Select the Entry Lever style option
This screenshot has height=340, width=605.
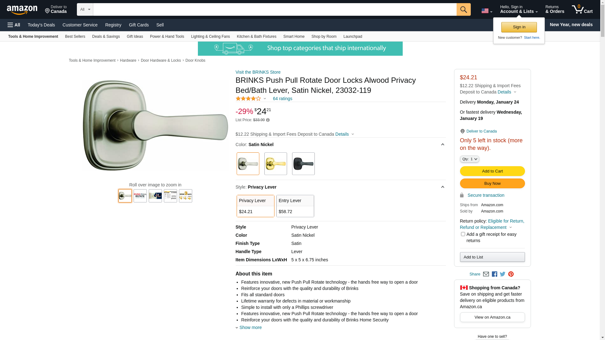(x=295, y=206)
